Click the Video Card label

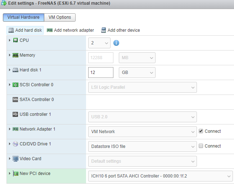coord(31,159)
